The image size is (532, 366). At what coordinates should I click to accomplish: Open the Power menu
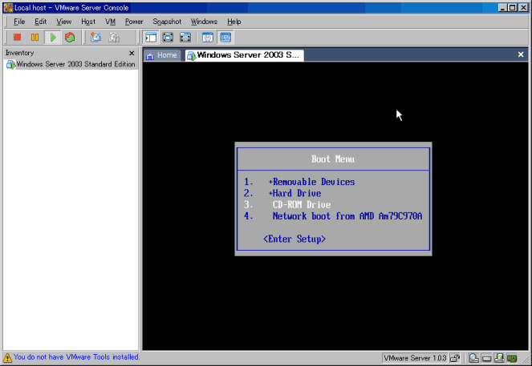coord(134,22)
